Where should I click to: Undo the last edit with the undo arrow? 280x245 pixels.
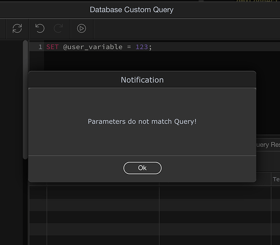click(x=40, y=28)
